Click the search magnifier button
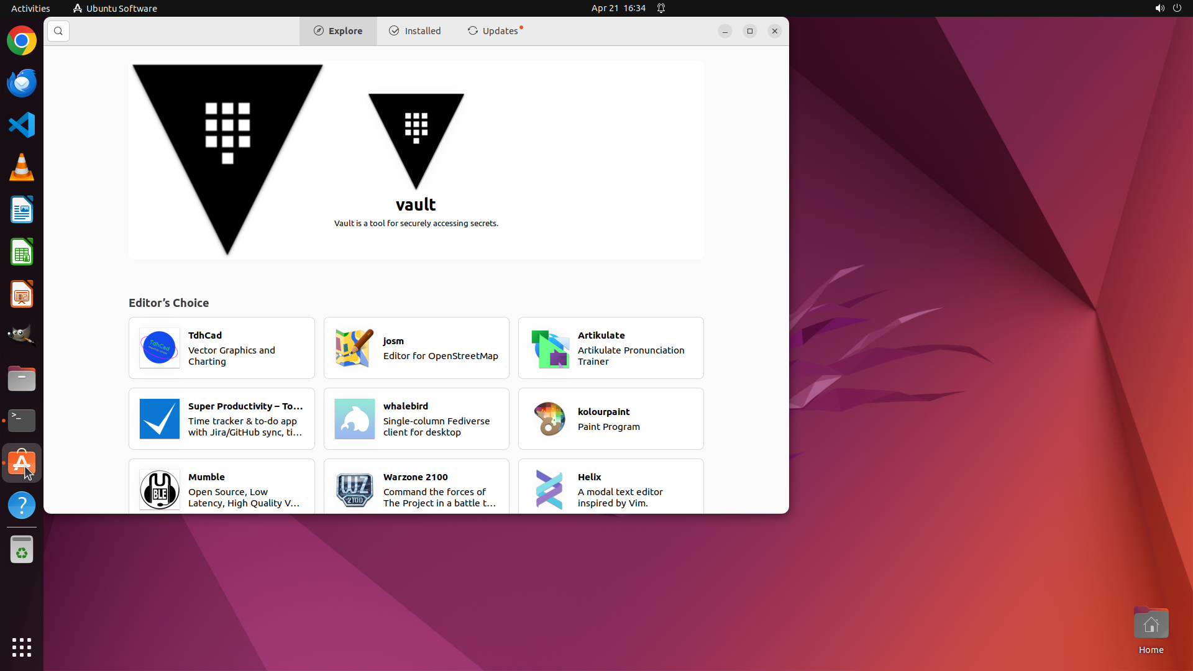Screen dimensions: 1193x671 coord(58,31)
